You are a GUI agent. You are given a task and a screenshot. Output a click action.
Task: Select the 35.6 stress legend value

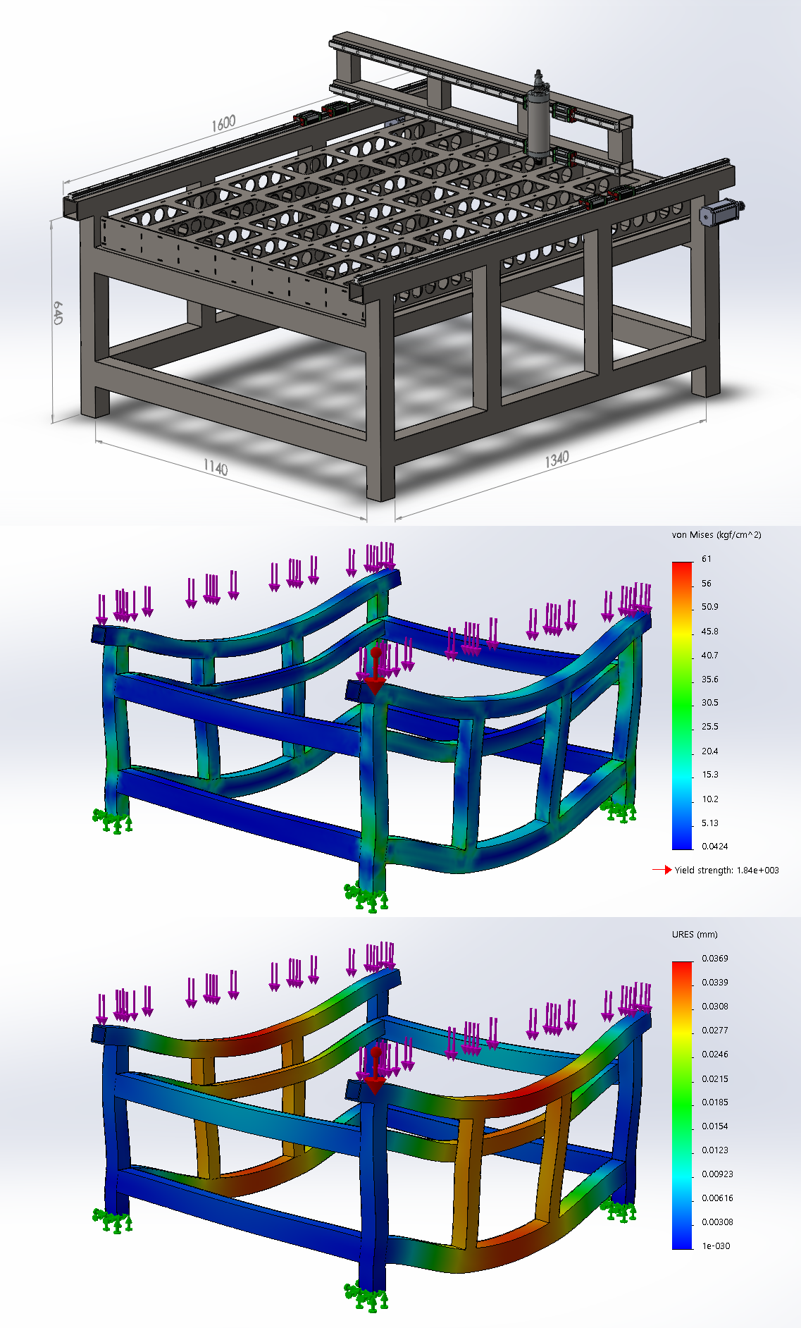tap(710, 680)
